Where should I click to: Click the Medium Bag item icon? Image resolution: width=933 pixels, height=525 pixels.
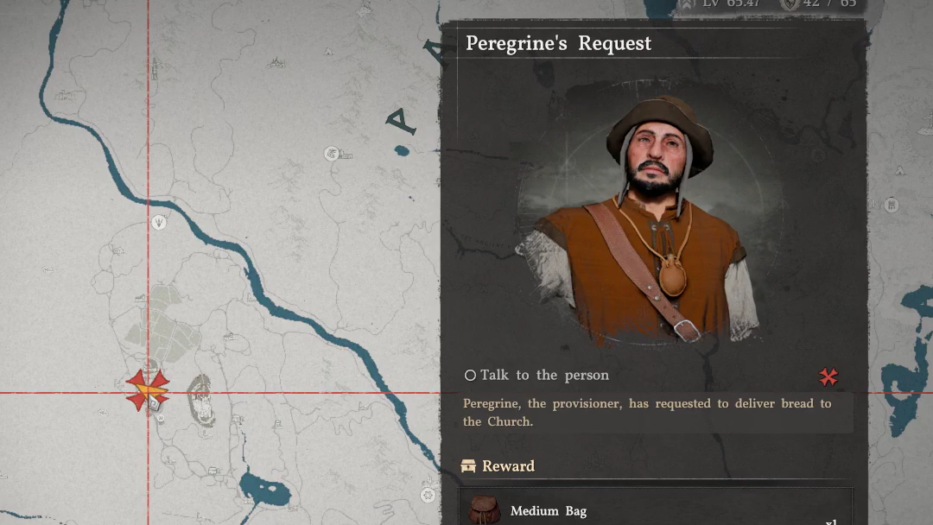(x=484, y=510)
